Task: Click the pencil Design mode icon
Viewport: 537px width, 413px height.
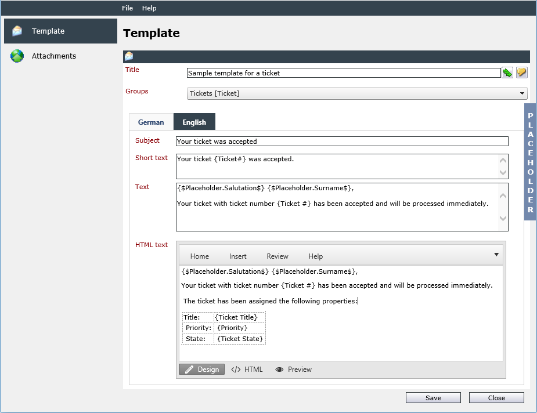Action: [x=189, y=369]
